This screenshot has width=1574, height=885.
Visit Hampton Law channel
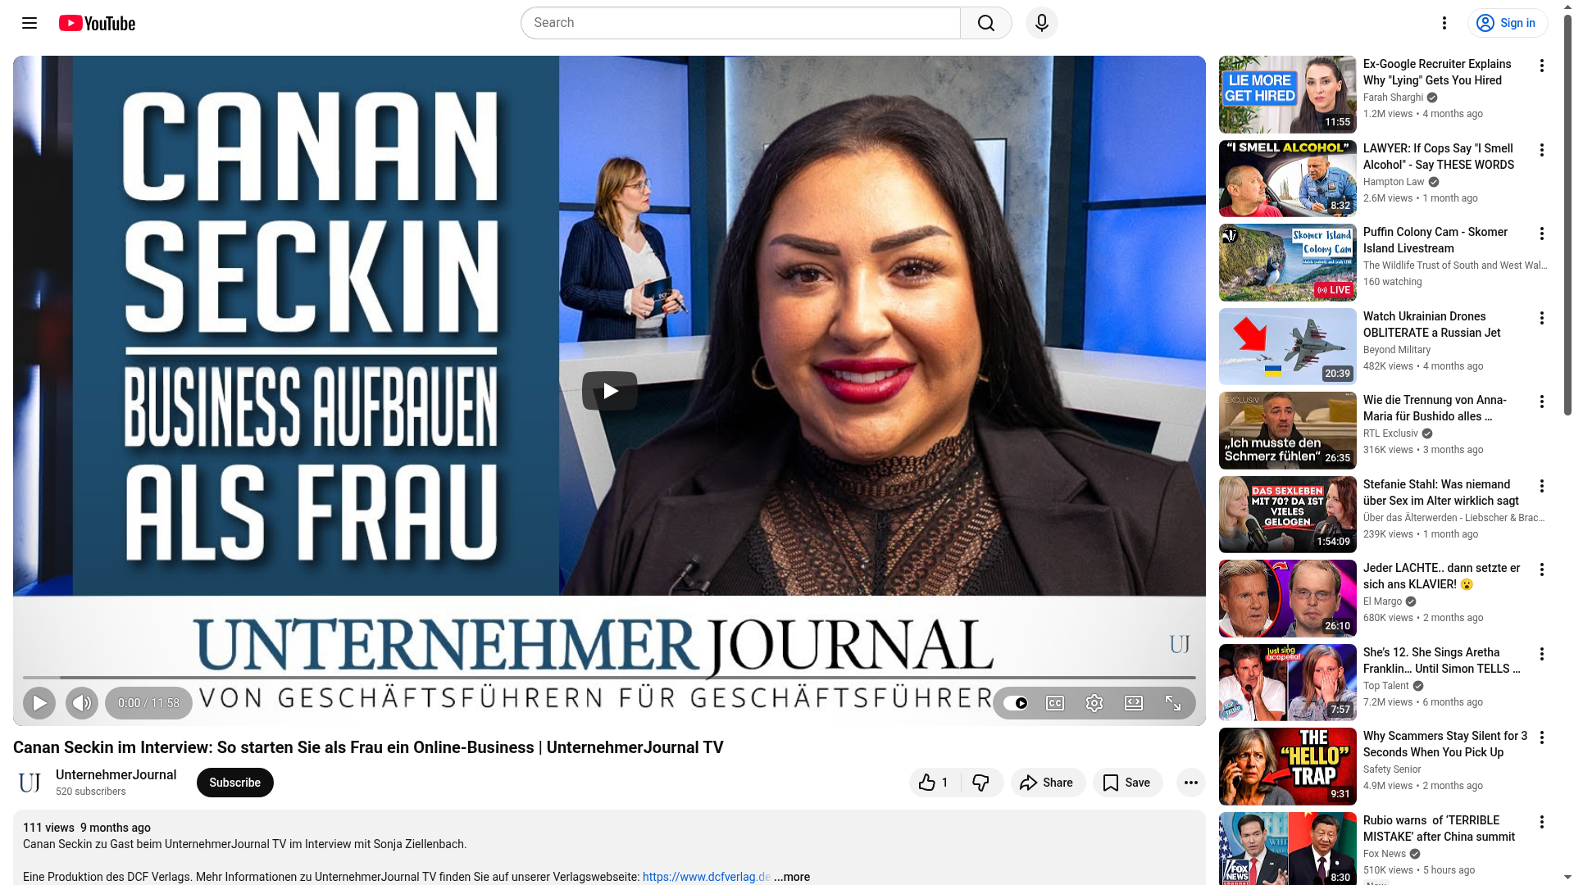click(1394, 182)
